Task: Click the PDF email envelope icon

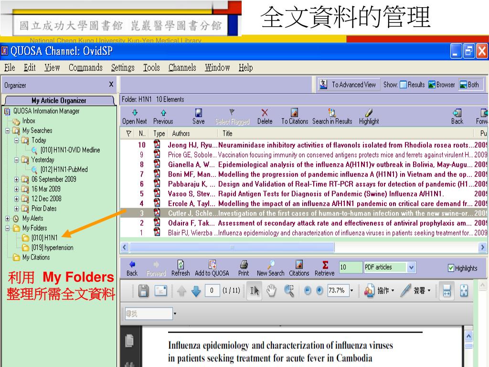Action: 161,291
